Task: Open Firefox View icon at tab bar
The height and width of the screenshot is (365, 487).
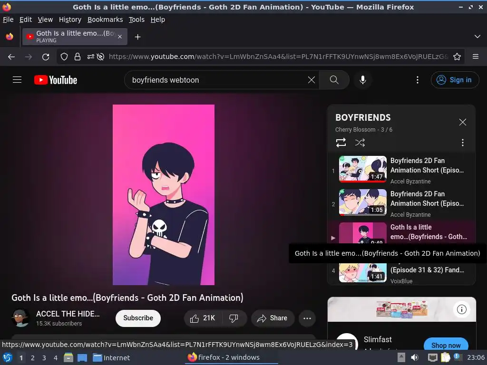Action: click(x=10, y=37)
